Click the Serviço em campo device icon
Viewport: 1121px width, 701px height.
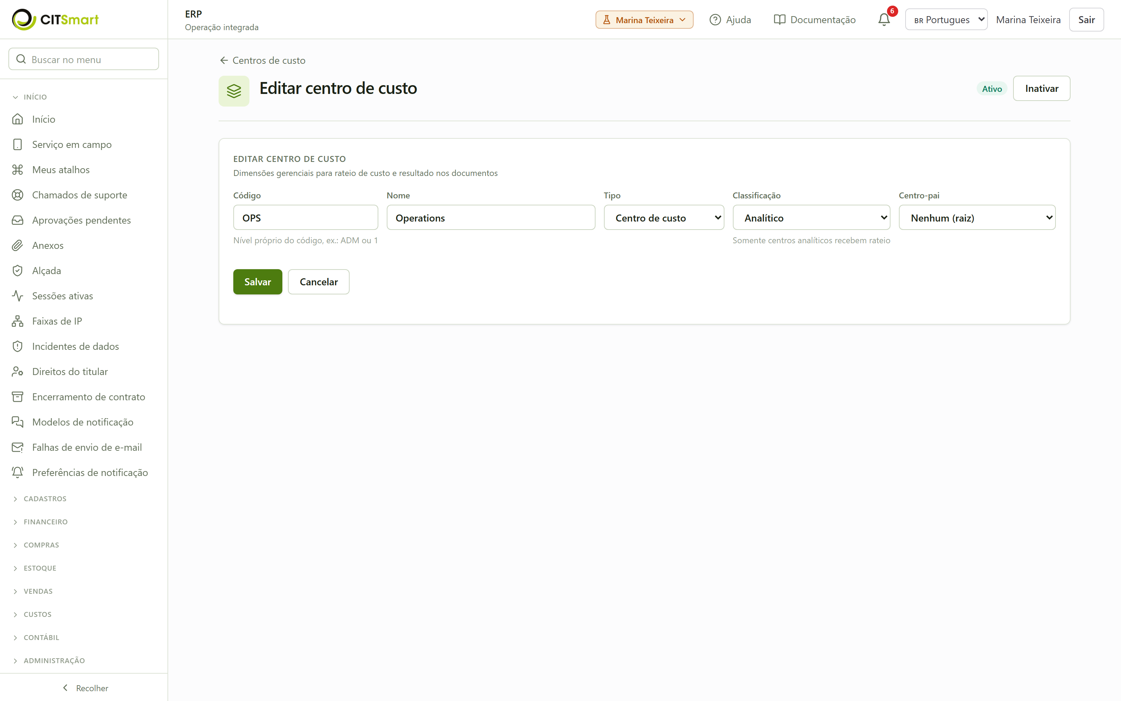pyautogui.click(x=18, y=144)
